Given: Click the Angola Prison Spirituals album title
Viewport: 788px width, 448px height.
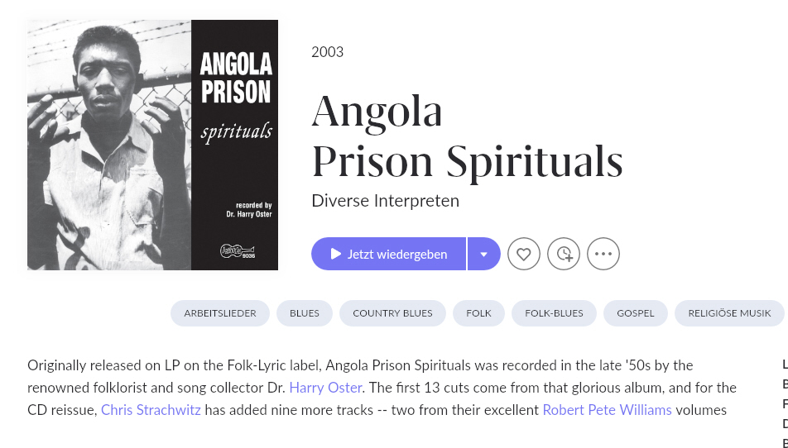Looking at the screenshot, I should 466,136.
